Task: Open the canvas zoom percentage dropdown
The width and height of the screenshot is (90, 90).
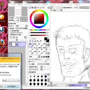Action: (80, 8)
